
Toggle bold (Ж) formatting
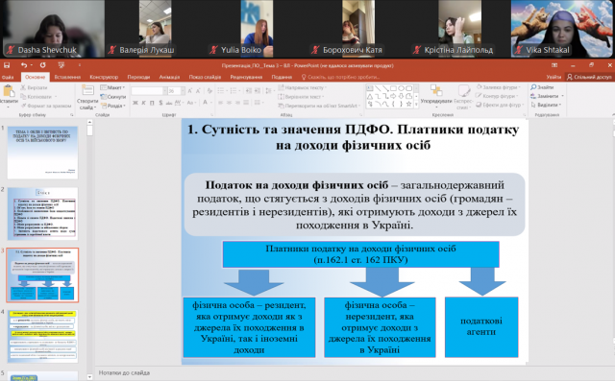pyautogui.click(x=135, y=103)
